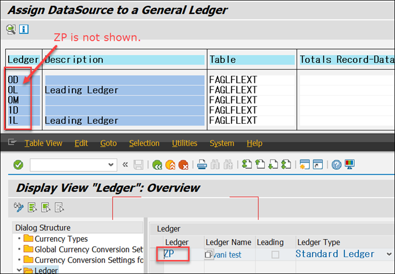Open the Table View menu

(x=43, y=143)
